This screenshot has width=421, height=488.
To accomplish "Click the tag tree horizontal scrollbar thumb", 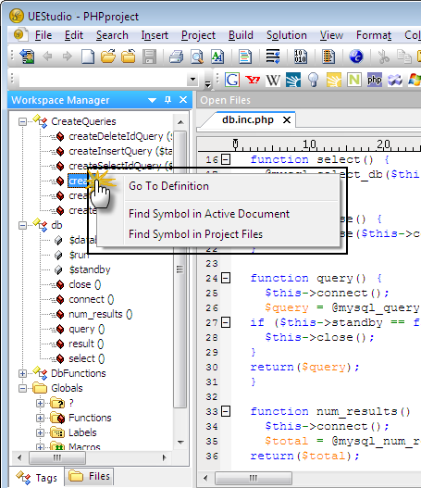I will pyautogui.click(x=57, y=457).
